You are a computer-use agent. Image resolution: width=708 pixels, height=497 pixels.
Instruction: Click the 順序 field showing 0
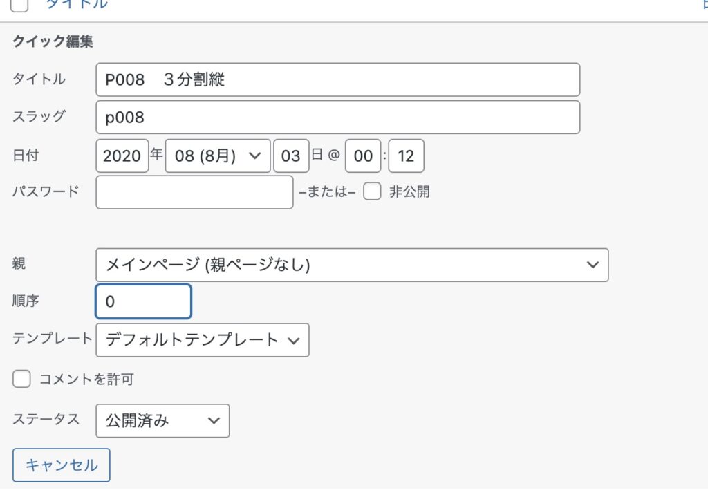(143, 301)
